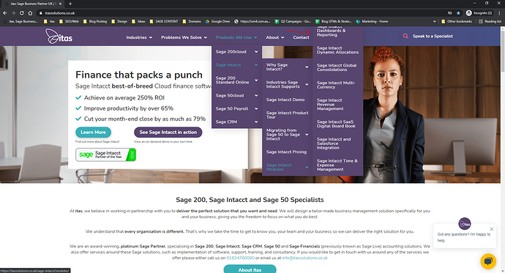Open Blog Posting bookmark folder
The image size is (505, 273).
tap(95, 21)
